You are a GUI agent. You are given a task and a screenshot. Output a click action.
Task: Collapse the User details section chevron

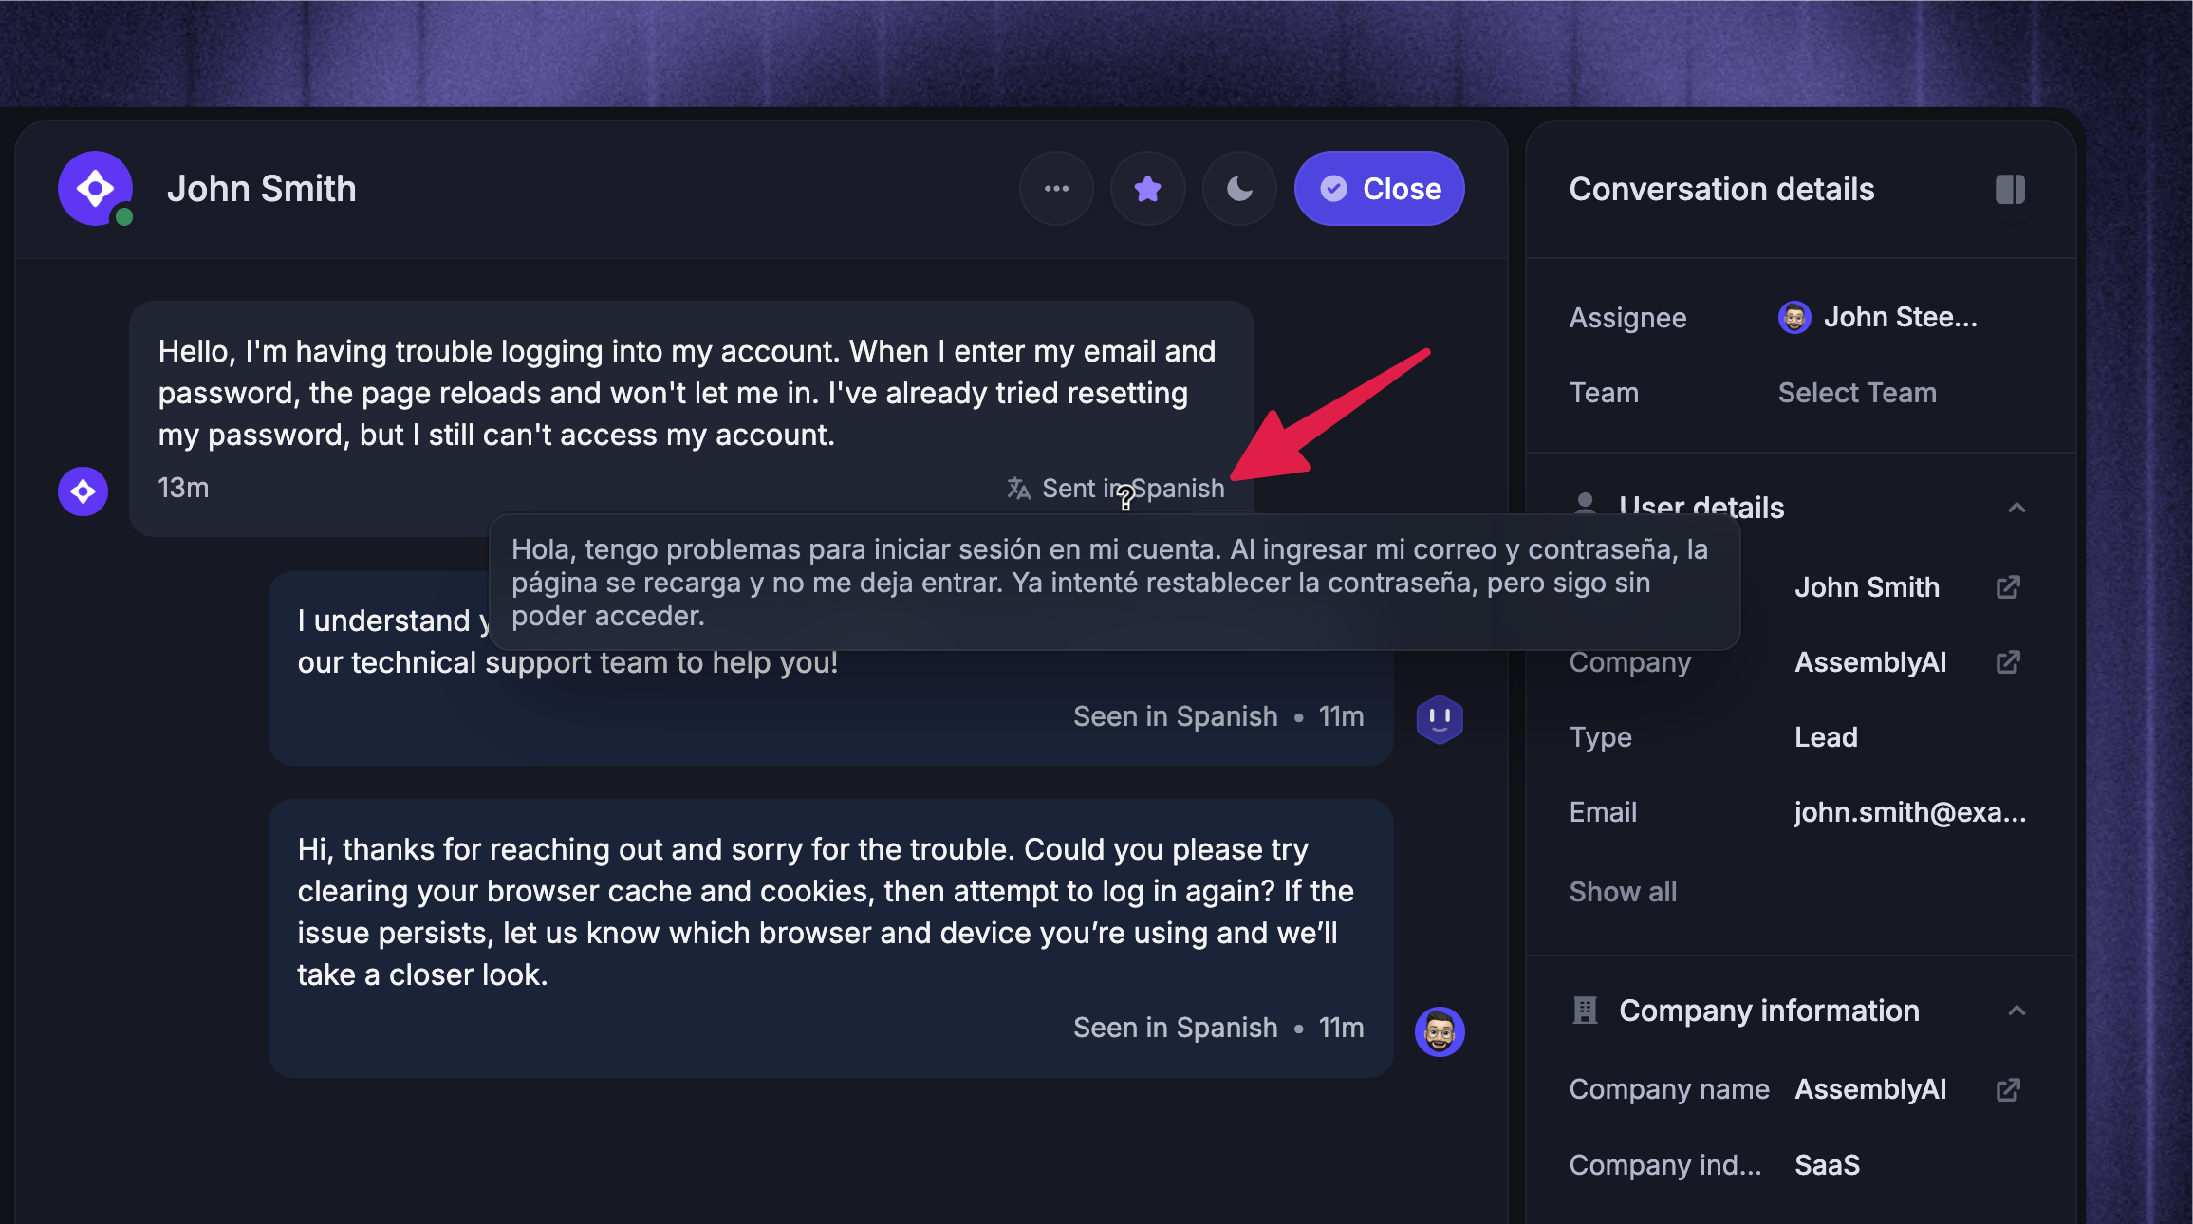pos(2016,508)
